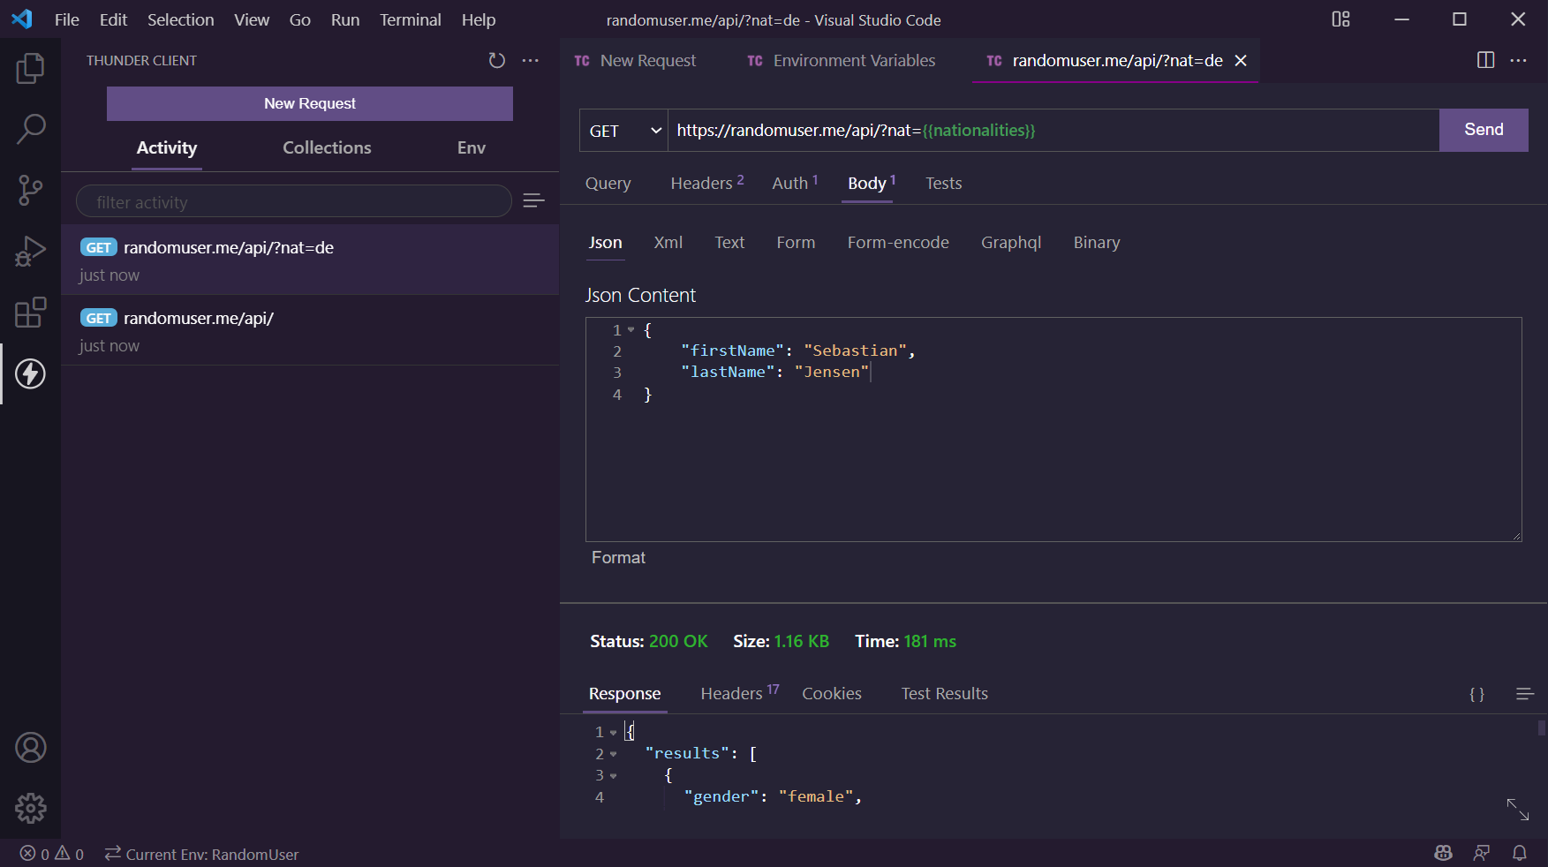This screenshot has height=867, width=1548.
Task: Open the Explorer files icon
Action: click(x=30, y=69)
